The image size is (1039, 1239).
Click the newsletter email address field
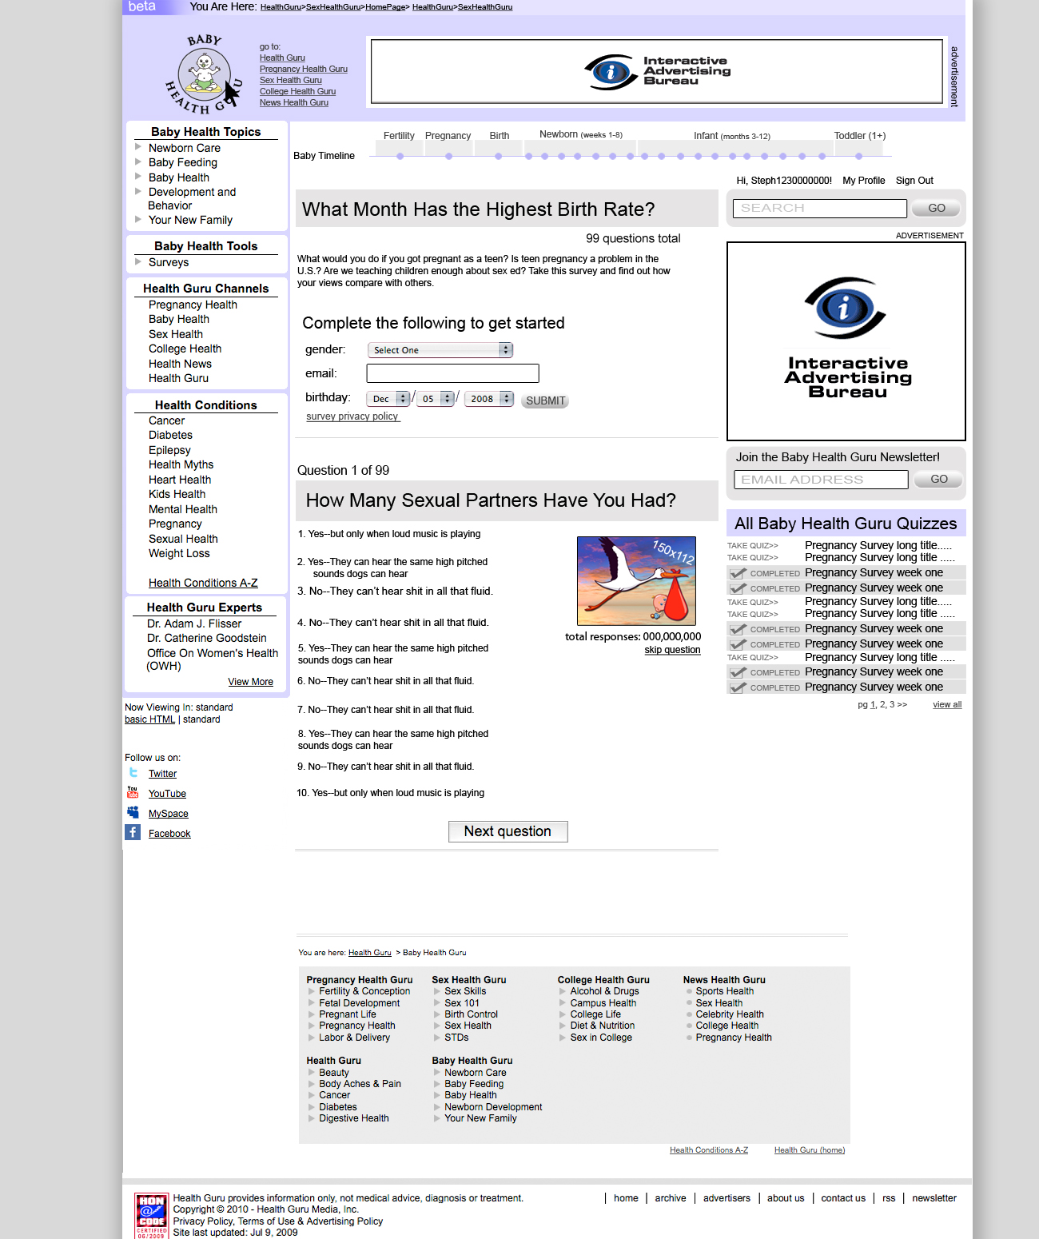coord(821,480)
